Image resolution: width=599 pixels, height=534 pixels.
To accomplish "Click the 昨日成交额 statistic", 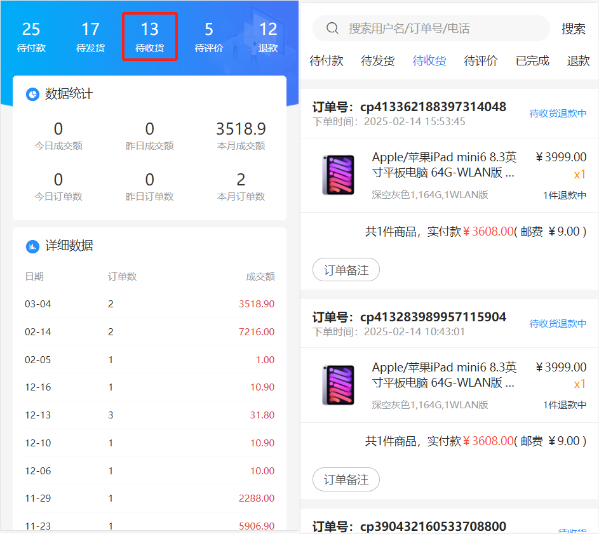I will pyautogui.click(x=150, y=136).
